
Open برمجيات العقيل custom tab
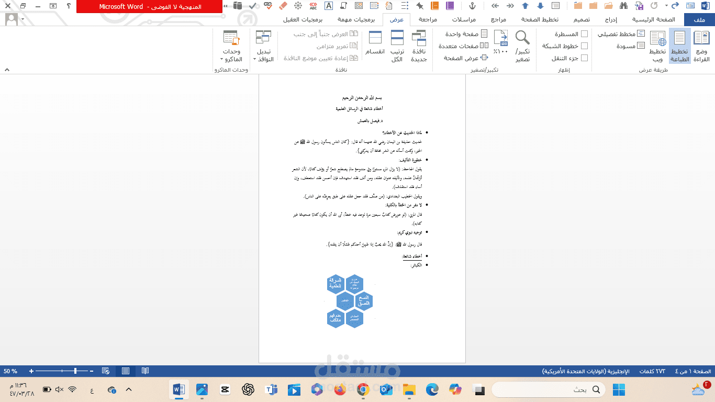tap(303, 19)
